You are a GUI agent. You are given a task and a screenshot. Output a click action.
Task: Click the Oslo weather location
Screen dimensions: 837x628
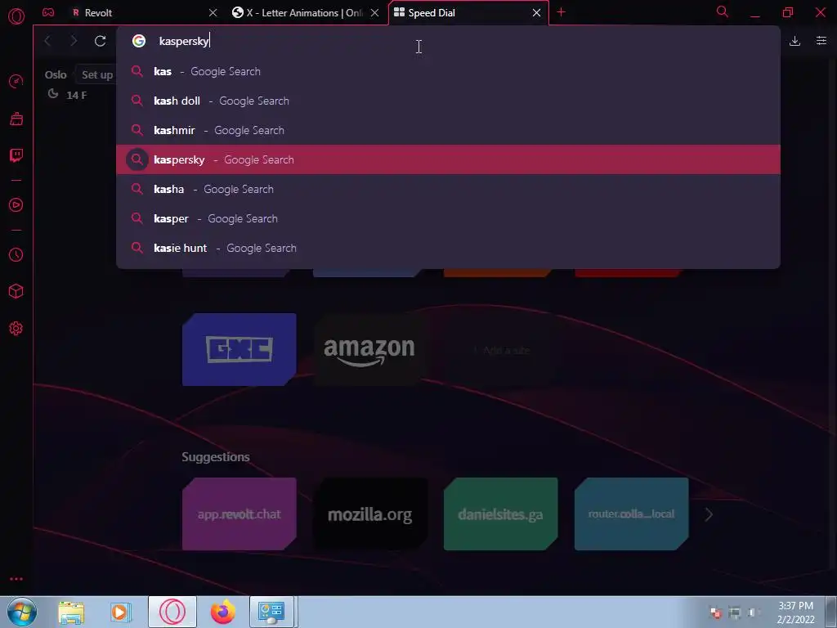click(x=56, y=74)
